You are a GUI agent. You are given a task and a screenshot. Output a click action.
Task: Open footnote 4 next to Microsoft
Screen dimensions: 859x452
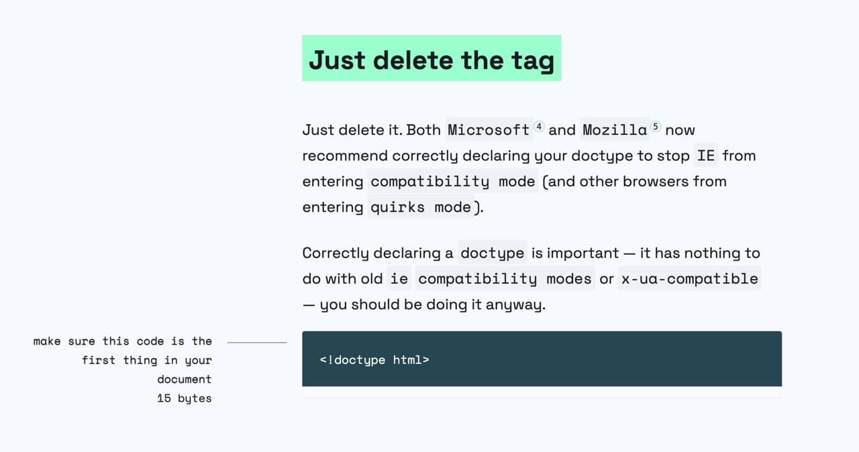click(539, 126)
